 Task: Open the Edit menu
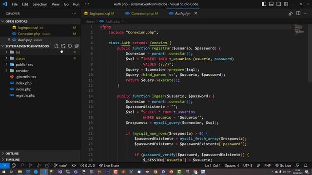click(25, 4)
